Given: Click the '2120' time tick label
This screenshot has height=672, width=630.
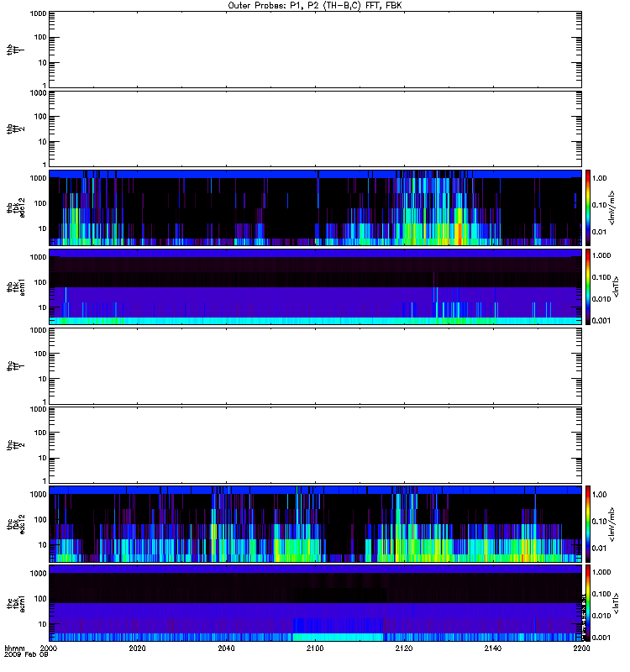Looking at the screenshot, I should (404, 648).
